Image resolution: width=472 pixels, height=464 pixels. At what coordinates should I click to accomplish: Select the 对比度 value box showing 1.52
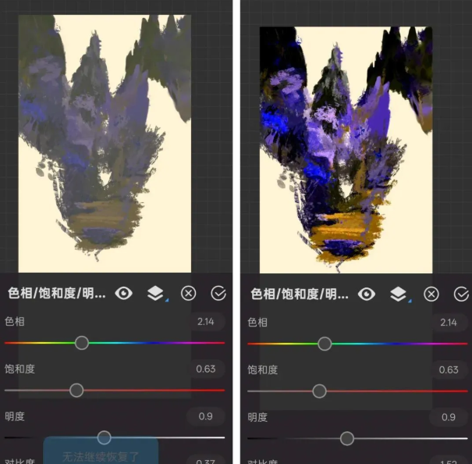(449, 460)
